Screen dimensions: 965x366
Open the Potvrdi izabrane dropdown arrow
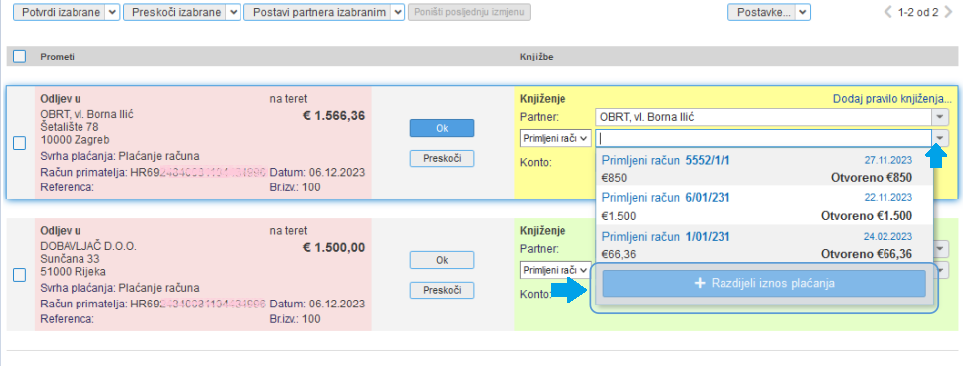click(112, 12)
